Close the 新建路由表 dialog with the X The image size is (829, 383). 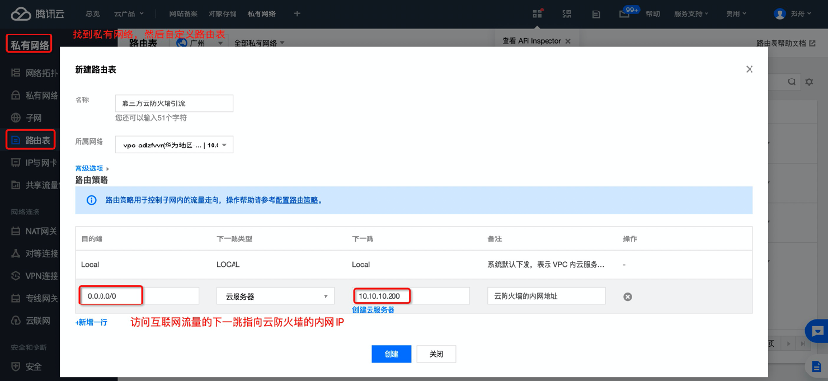tap(749, 69)
